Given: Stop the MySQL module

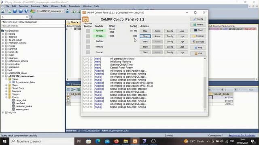Looking at the screenshot, I should point(145,36).
